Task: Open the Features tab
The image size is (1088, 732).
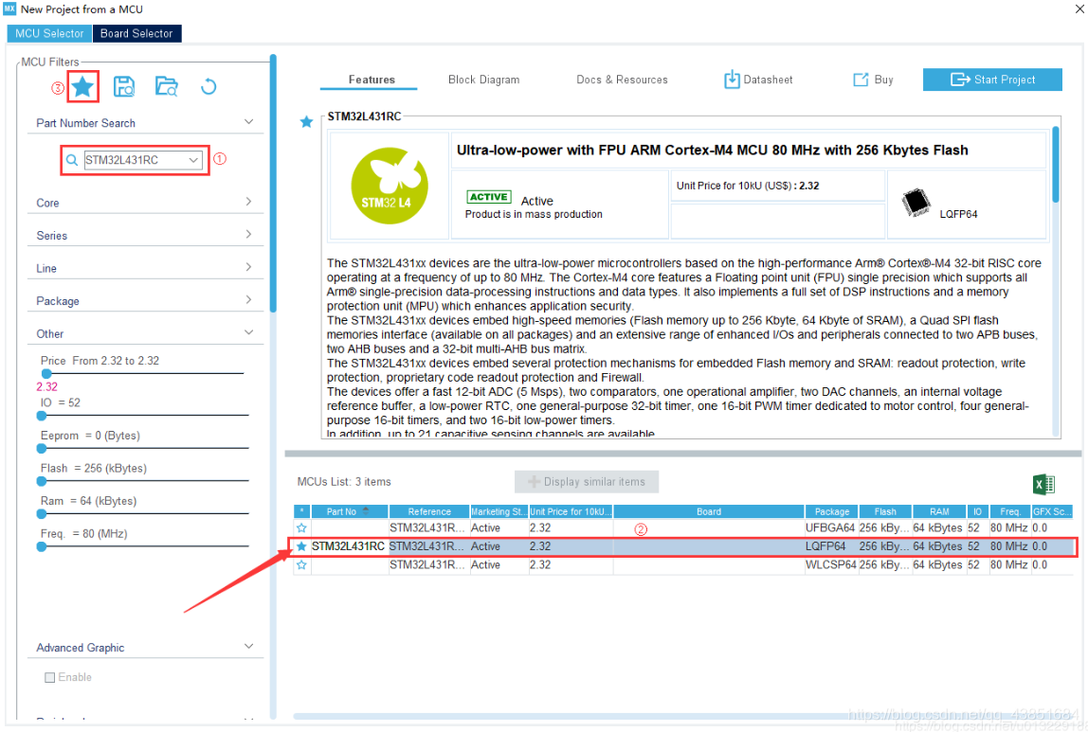Action: (372, 80)
